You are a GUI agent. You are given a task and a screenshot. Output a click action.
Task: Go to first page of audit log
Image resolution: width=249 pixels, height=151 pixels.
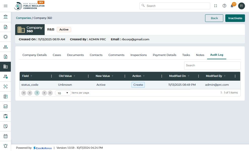[24, 93]
